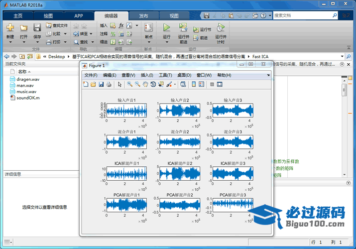Click the search documentation (搜索文档) field
This screenshot has width=356, height=249.
click(302, 15)
